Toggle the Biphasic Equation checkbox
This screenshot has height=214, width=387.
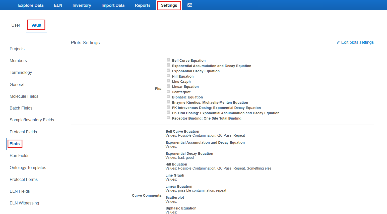[168, 97]
